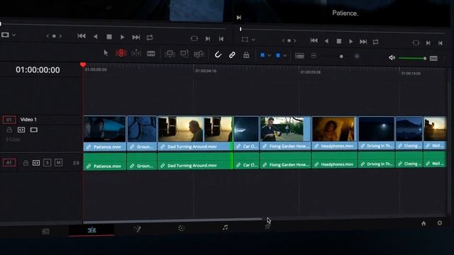Click Match Frame icon in source viewer
The image size is (454, 255).
pos(194,38)
